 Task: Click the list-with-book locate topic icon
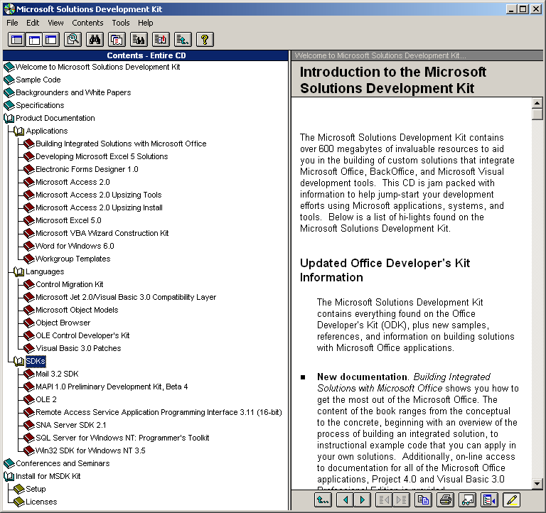pos(161,40)
